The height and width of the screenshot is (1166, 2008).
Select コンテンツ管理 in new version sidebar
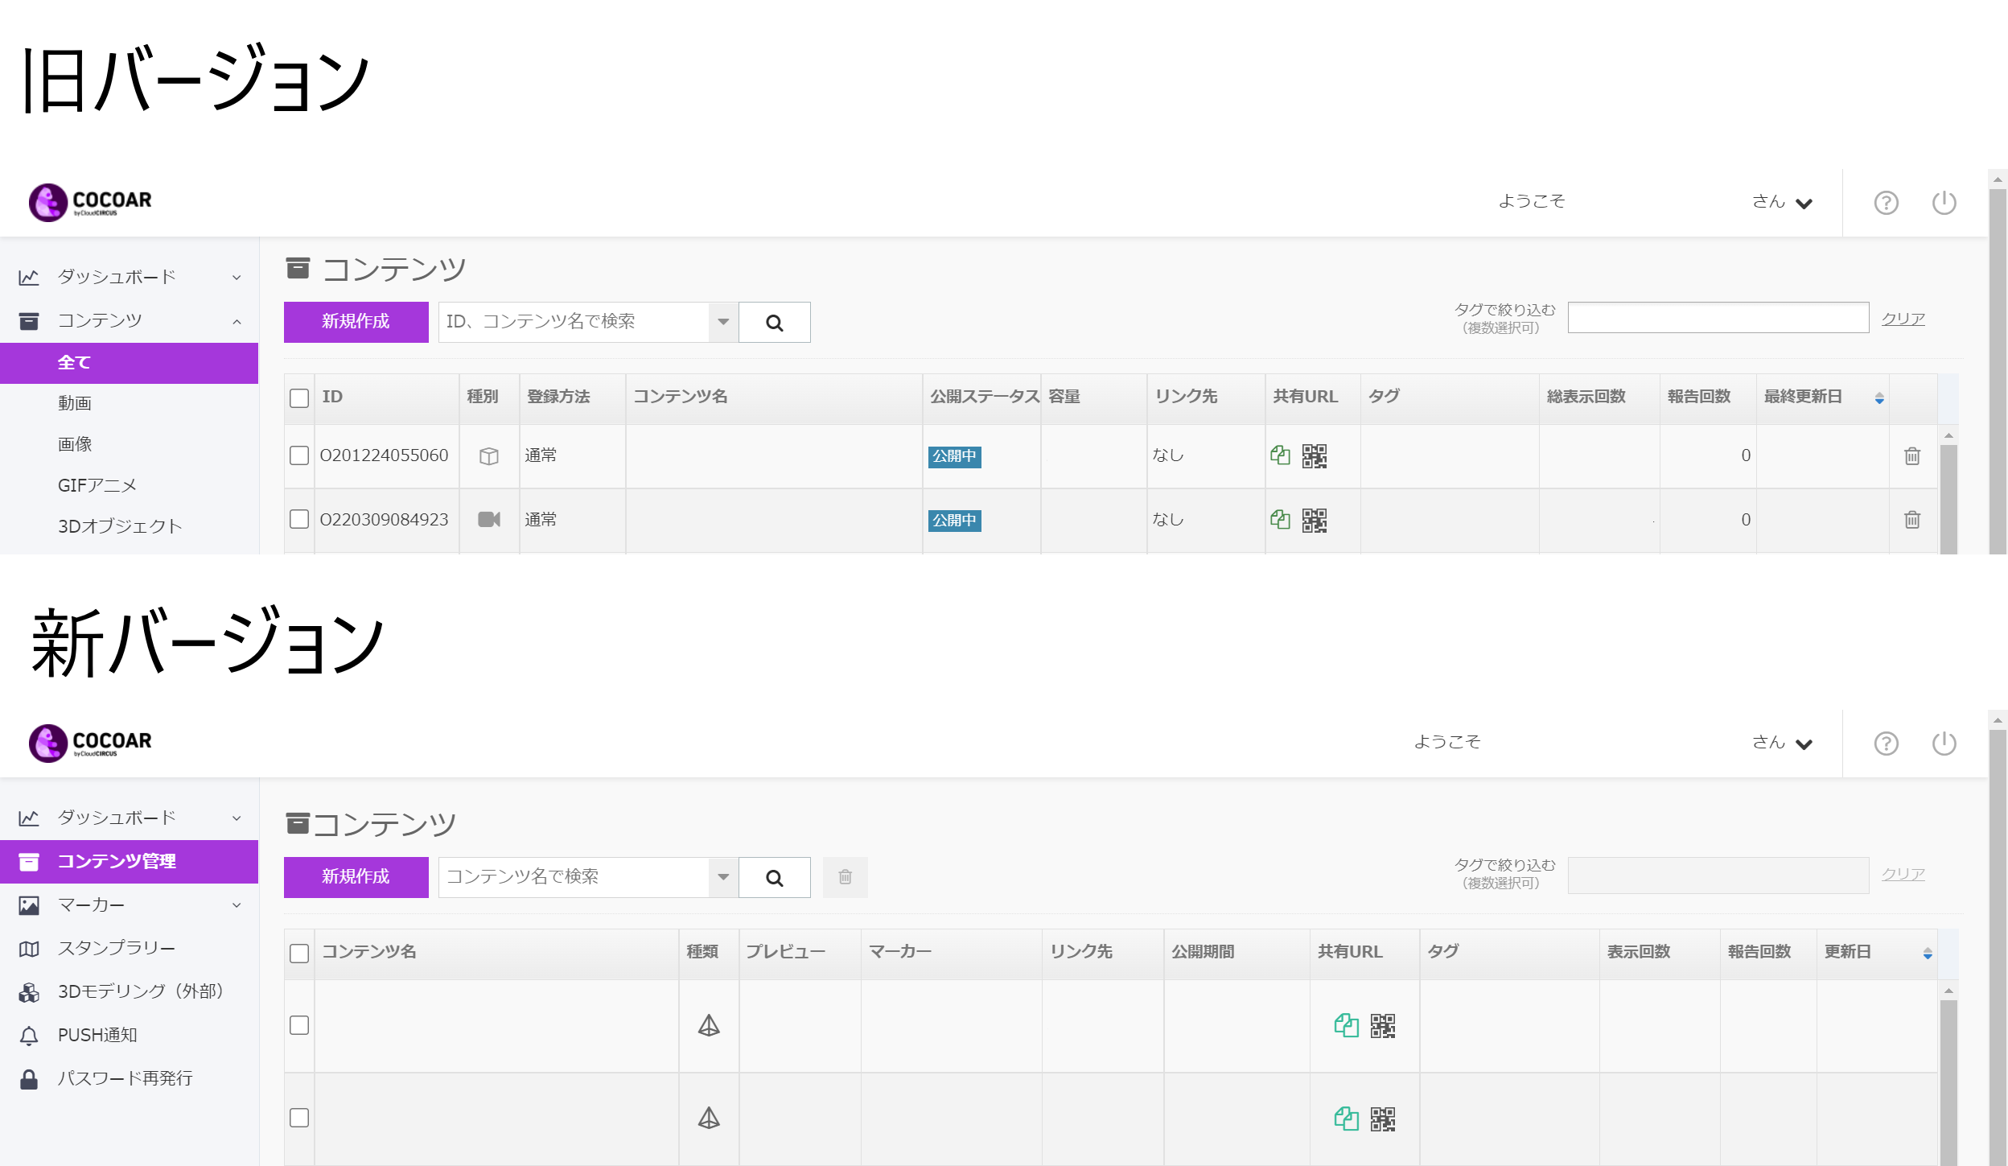[x=129, y=862]
